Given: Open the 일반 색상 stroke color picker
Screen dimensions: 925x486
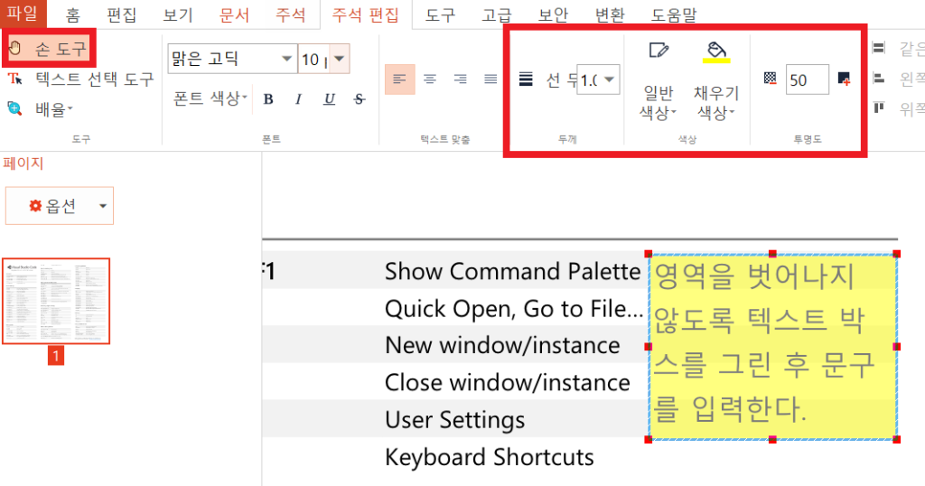Looking at the screenshot, I should coord(659,80).
